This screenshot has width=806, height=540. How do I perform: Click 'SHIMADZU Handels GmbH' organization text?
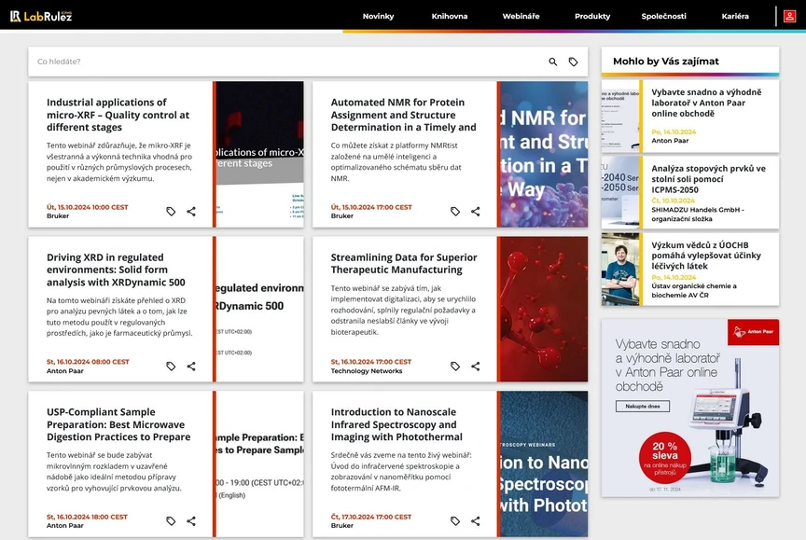point(698,214)
